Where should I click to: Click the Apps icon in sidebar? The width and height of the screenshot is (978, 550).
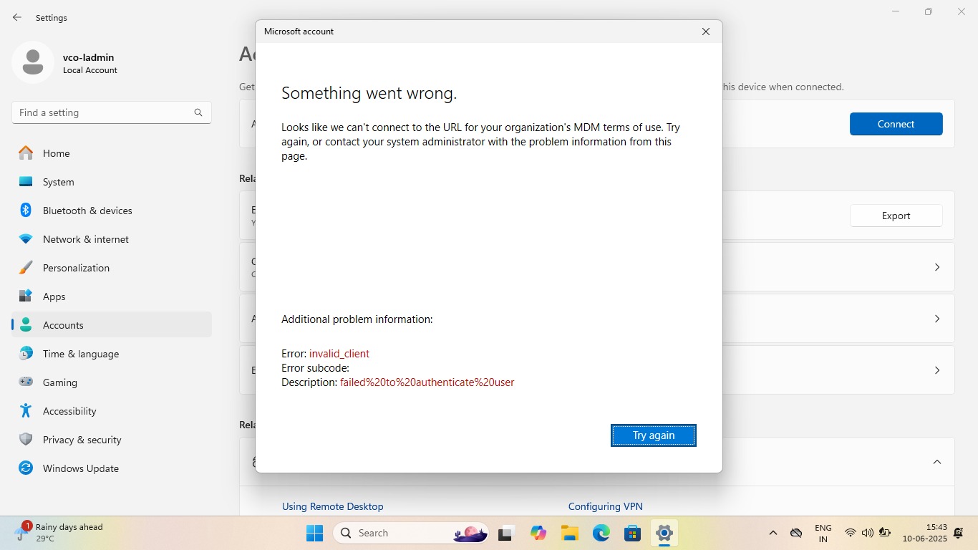pyautogui.click(x=26, y=296)
